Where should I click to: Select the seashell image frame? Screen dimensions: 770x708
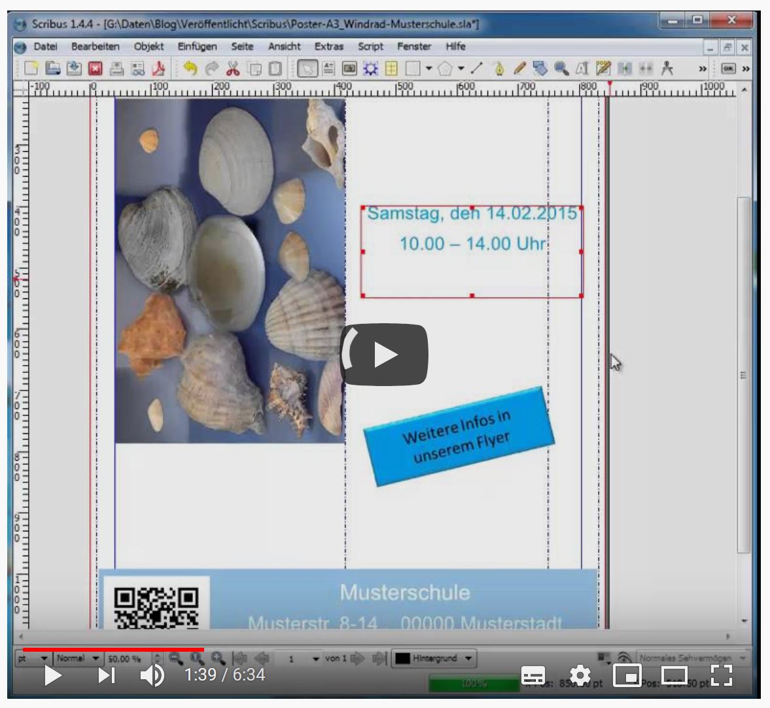pyautogui.click(x=230, y=271)
